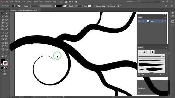
Task: Expand the Opacity slider arrow
Action: tap(82, 6)
